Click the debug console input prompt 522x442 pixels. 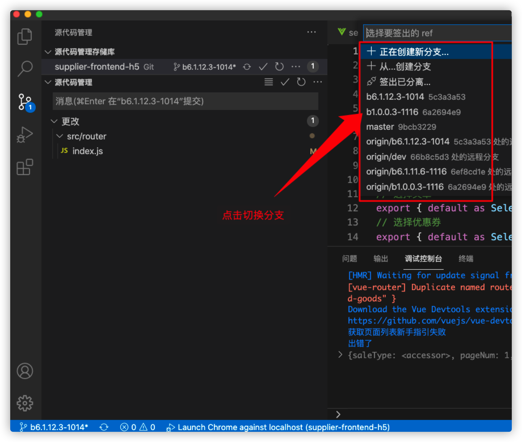[x=426, y=414]
